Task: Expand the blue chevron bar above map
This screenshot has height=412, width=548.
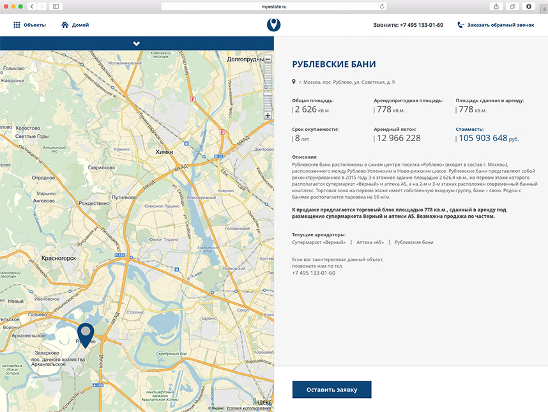Action: (137, 43)
